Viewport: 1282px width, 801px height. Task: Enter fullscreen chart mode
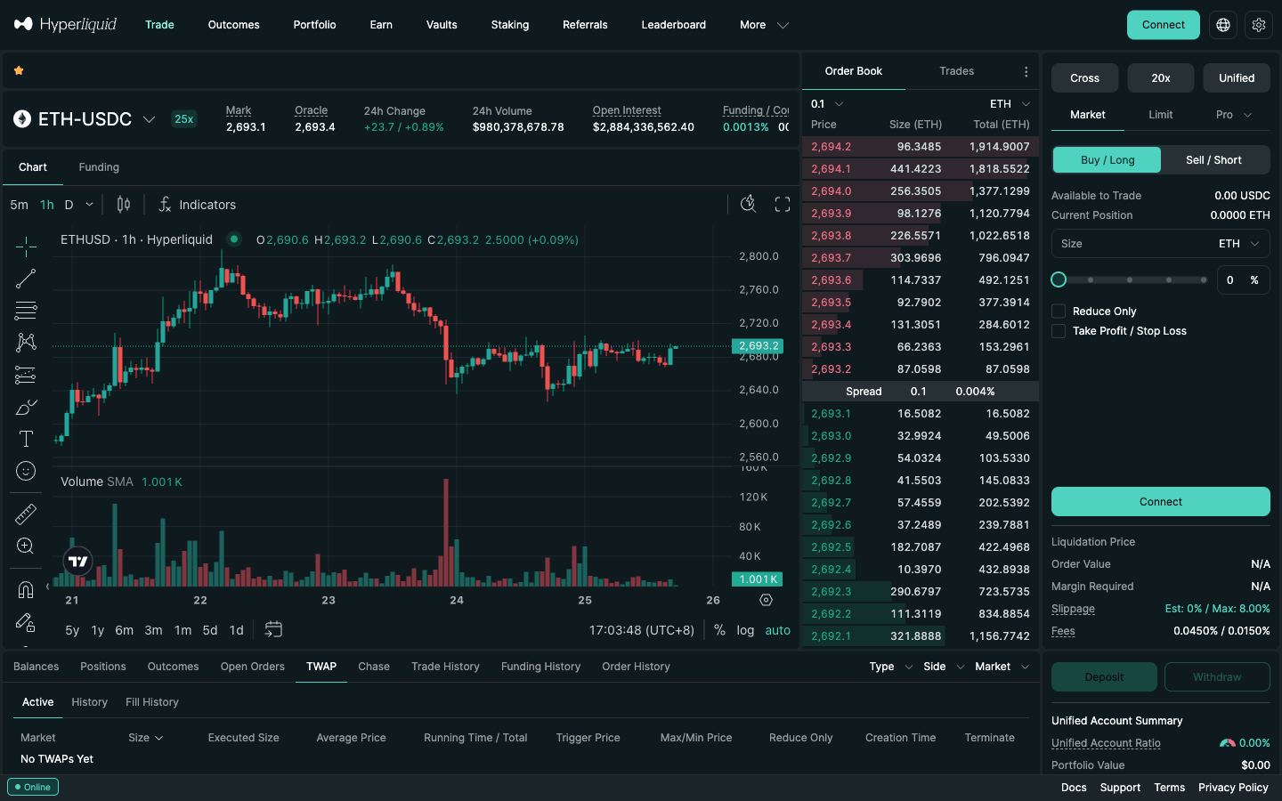(x=783, y=205)
